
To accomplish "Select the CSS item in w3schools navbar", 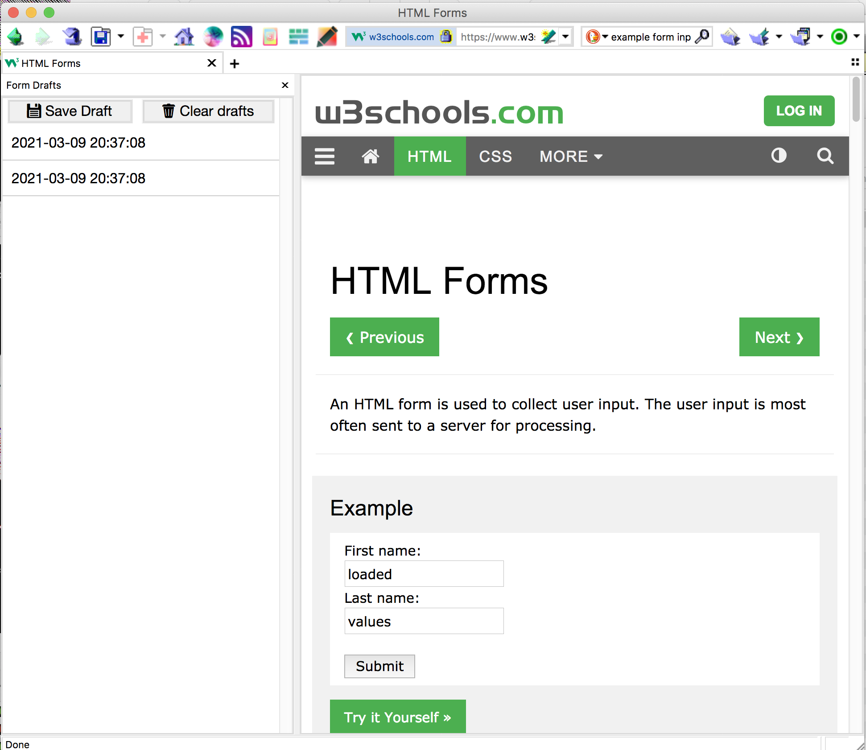I will [495, 156].
